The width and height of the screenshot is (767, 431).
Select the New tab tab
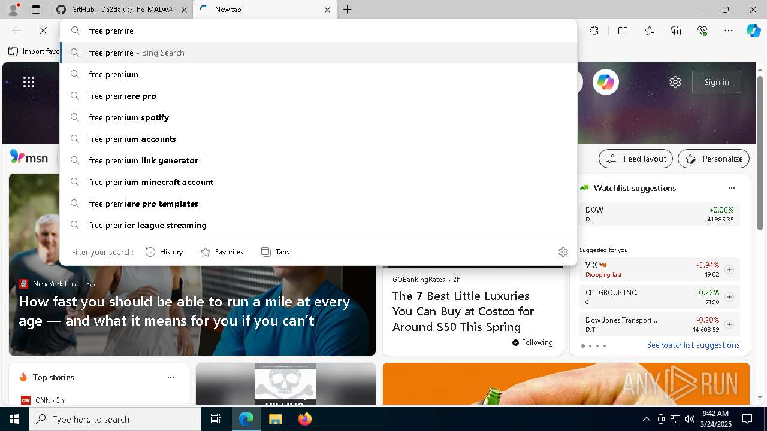pyautogui.click(x=264, y=10)
